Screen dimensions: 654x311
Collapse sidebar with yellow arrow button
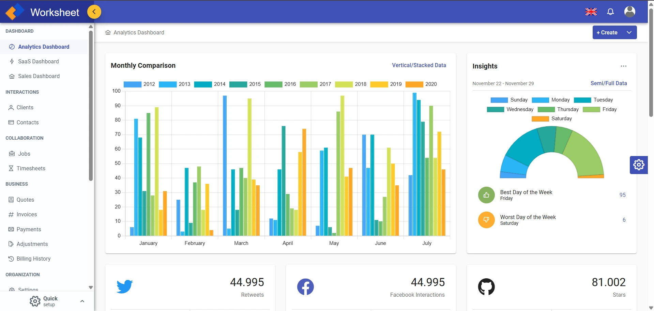click(x=94, y=12)
